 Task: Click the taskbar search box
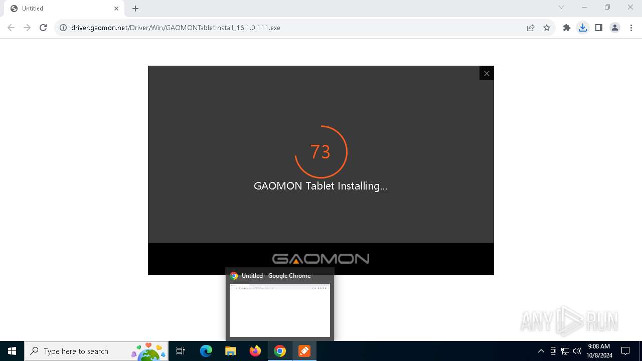96,351
